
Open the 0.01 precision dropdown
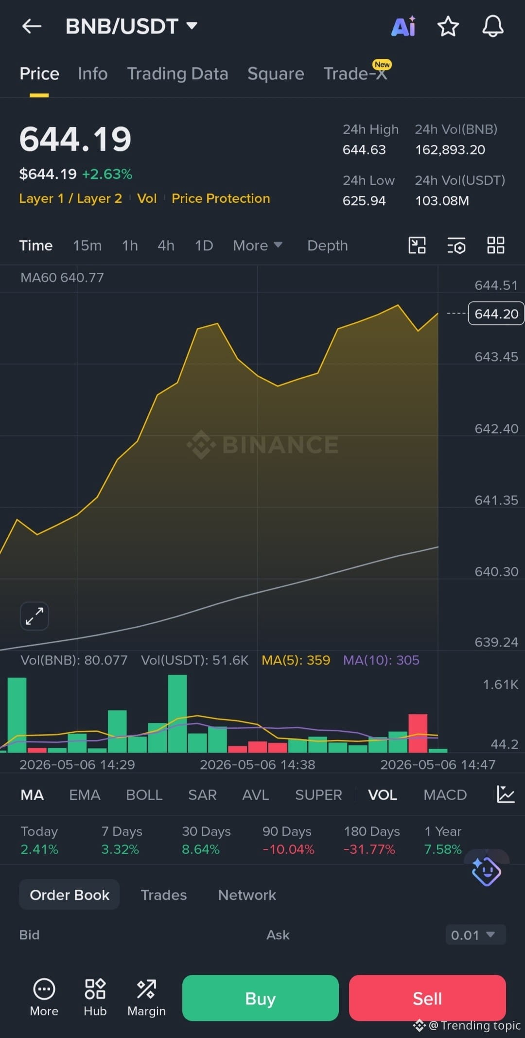[475, 935]
